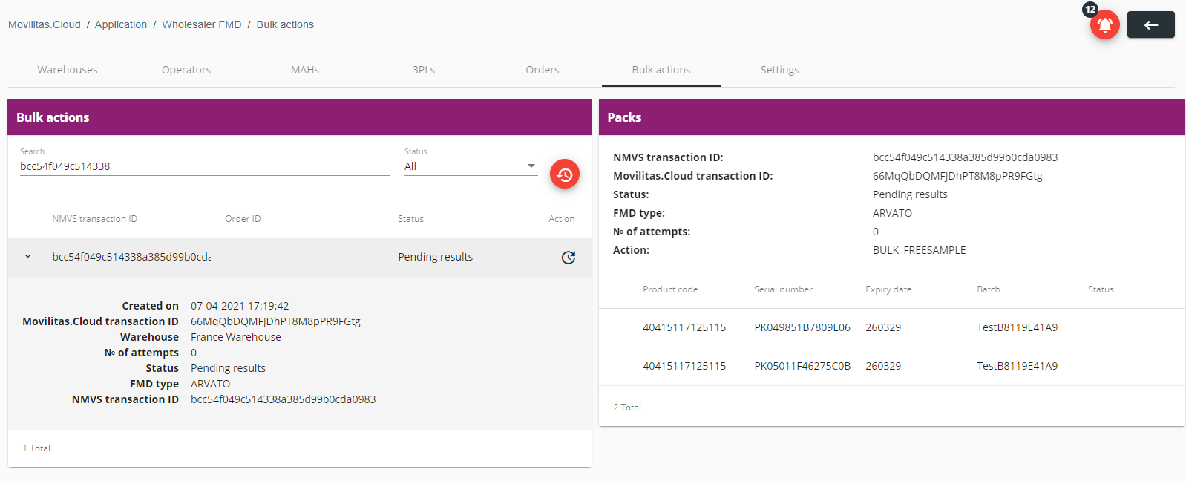Click Movilitas.Cloud transaction ID value in Packs panel
Screen dimensions: 1186x481
[957, 176]
